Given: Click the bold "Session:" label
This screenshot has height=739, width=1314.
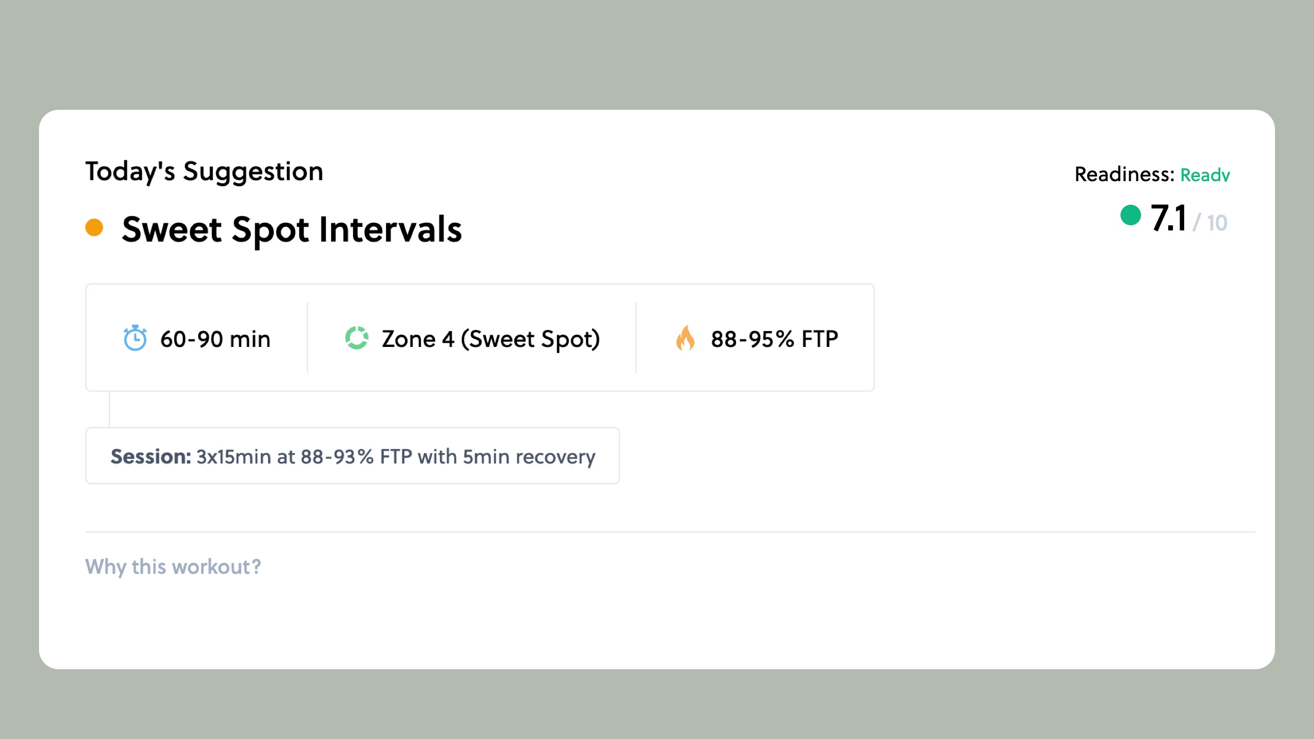Looking at the screenshot, I should 151,456.
